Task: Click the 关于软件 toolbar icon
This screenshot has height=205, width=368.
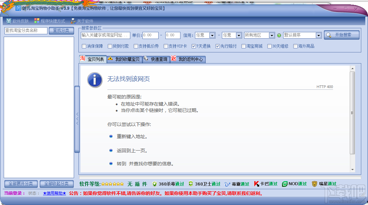Action: point(73,21)
